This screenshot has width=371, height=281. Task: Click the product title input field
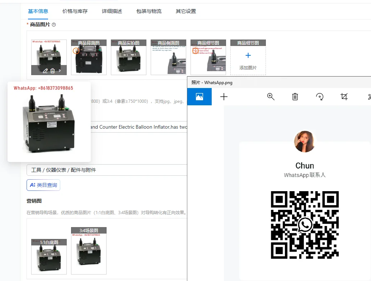coord(138,127)
